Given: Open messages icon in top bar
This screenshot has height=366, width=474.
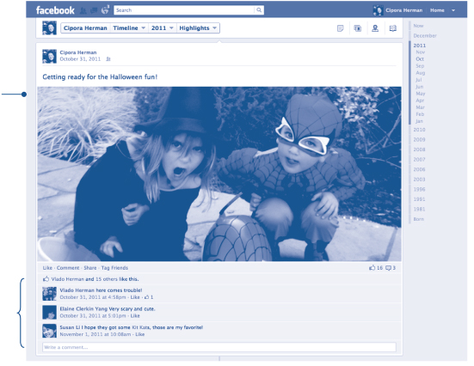Looking at the screenshot, I should [94, 10].
